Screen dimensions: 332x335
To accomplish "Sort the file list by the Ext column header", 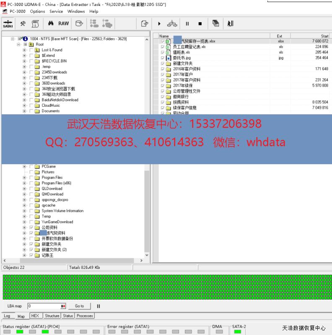I will tap(280, 36).
